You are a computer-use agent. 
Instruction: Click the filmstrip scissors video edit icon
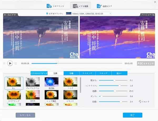pyautogui.click(x=75, y=6)
